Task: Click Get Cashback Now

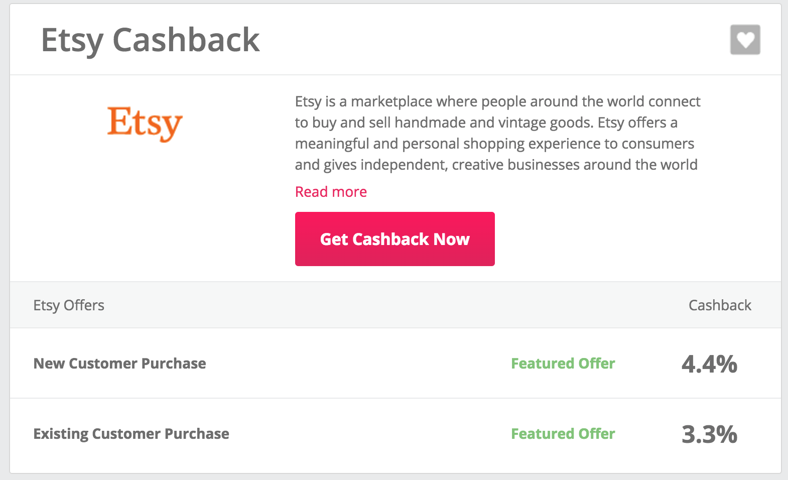Action: coord(395,239)
